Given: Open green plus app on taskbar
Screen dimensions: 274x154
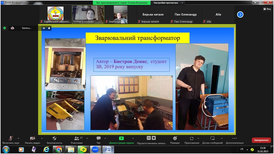Looking at the screenshot, I should pos(83,150).
